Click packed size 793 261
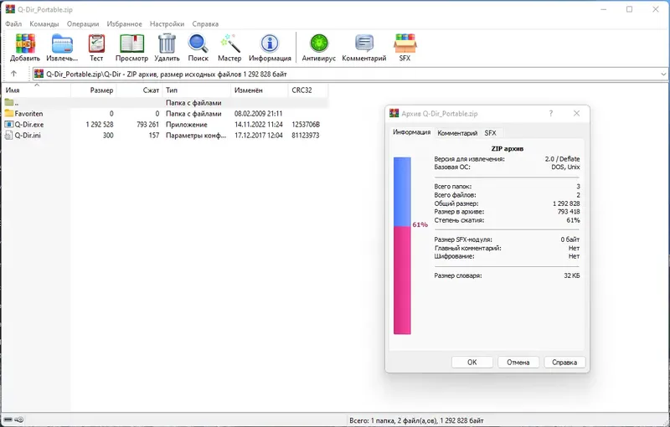This screenshot has width=670, height=427. click(x=148, y=124)
